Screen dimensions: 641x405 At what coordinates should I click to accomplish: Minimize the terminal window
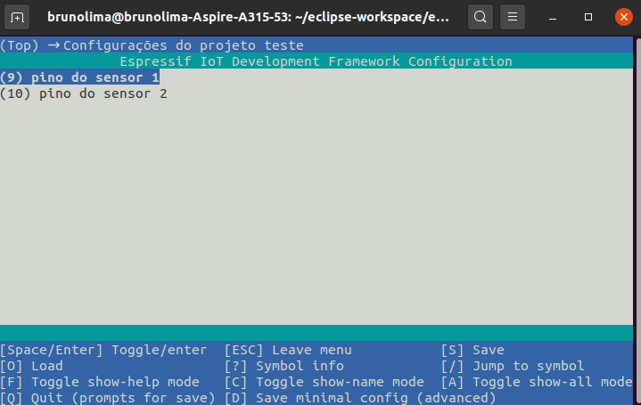coord(553,17)
